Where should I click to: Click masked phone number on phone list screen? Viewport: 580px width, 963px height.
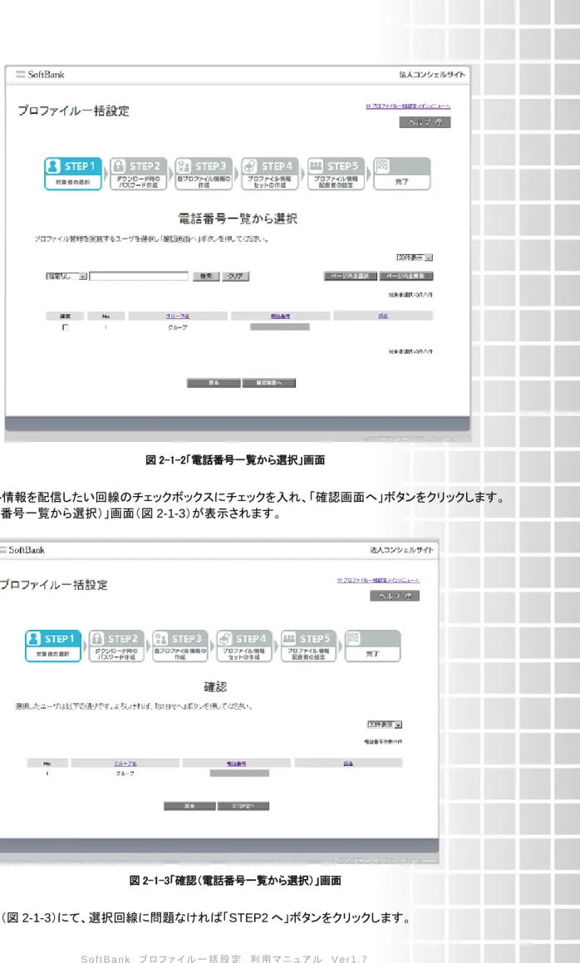click(x=279, y=327)
